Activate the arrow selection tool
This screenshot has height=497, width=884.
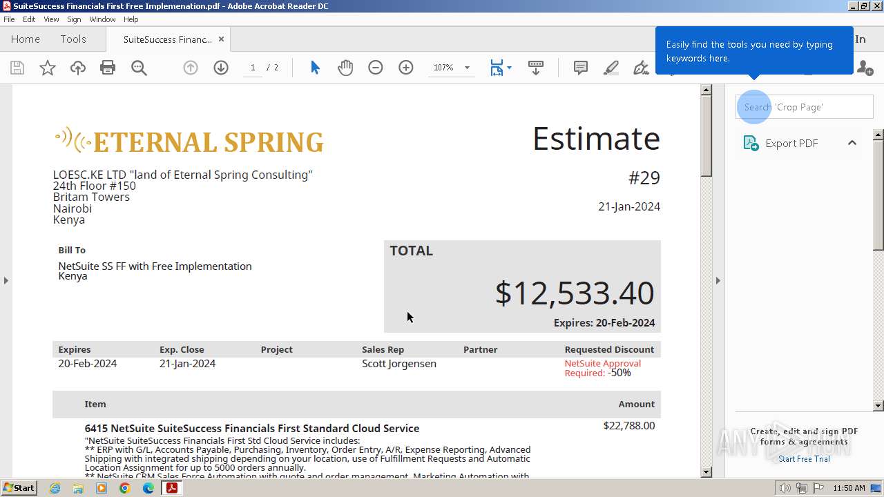tap(315, 68)
